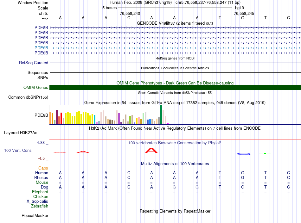
Task: Click the PDE8B label beside the GTEx bar chart
Action: (x=41, y=115)
